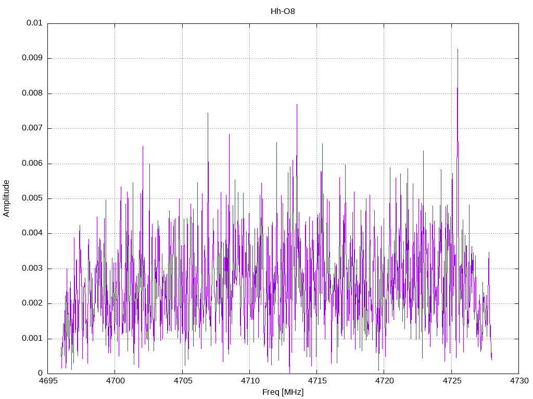Click the 0.006 y-axis tick label
Image resolution: width=533 pixels, height=399 pixels.
coord(32,164)
